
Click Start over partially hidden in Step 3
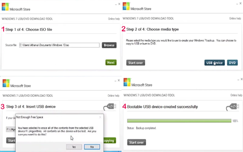11,140
